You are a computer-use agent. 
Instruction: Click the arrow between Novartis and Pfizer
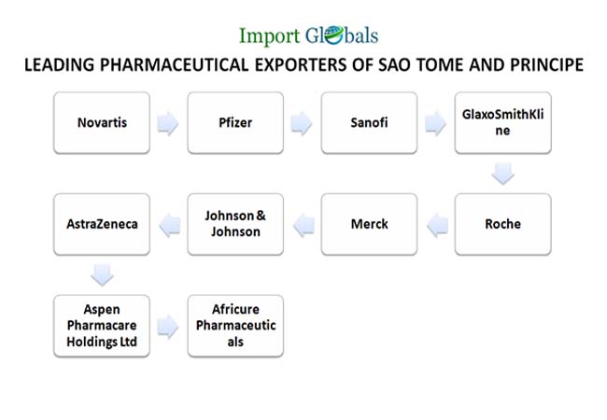click(167, 123)
